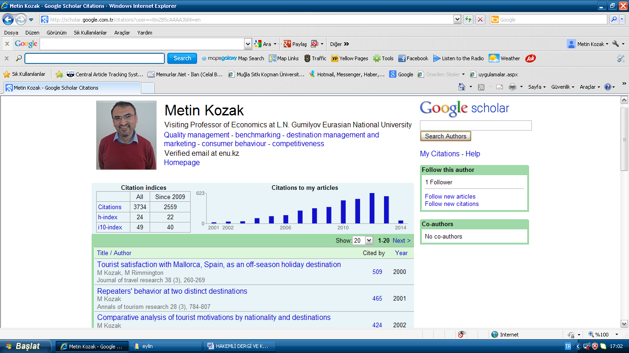Click the Next > pagination link
This screenshot has height=353, width=629.
(402, 240)
